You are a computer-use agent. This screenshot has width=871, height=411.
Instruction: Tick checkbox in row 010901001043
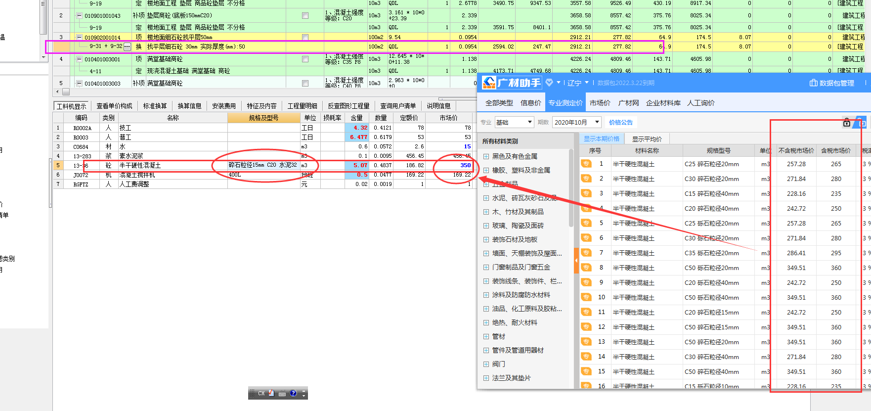305,15
